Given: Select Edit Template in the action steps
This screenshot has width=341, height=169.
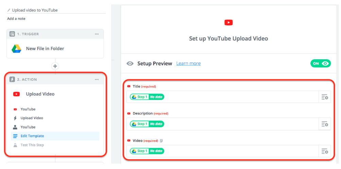Looking at the screenshot, I should pyautogui.click(x=32, y=136).
